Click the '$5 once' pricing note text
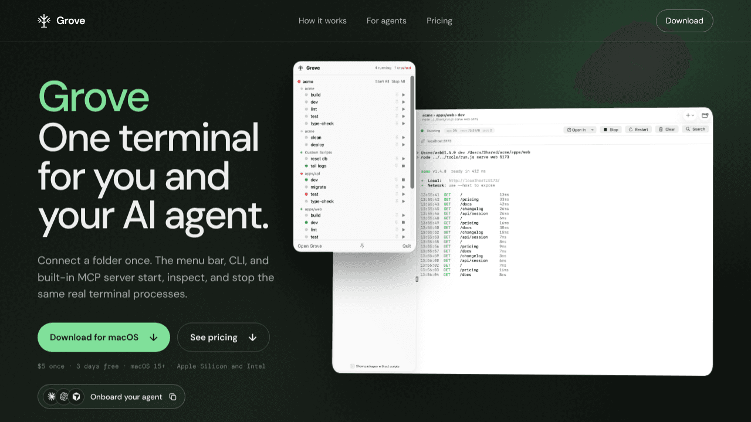 click(50, 366)
